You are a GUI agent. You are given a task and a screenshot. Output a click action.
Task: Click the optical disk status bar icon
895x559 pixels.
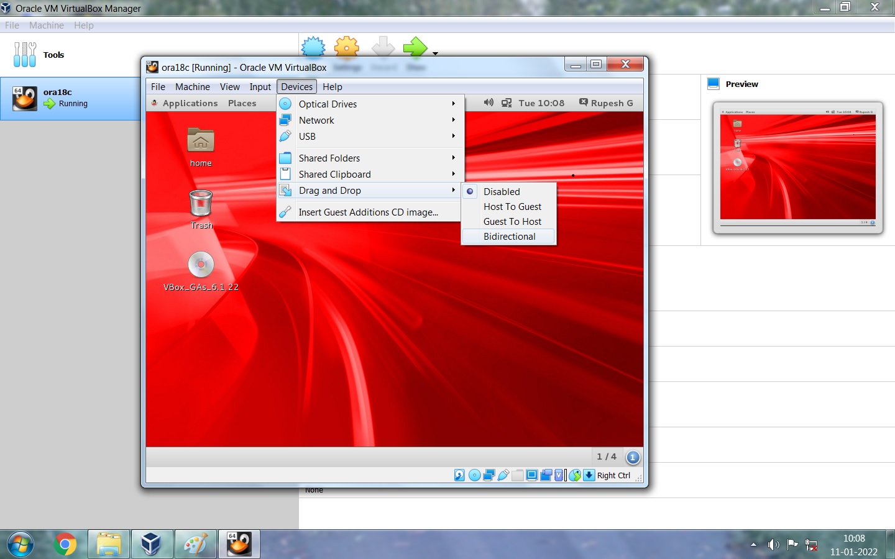click(x=474, y=475)
